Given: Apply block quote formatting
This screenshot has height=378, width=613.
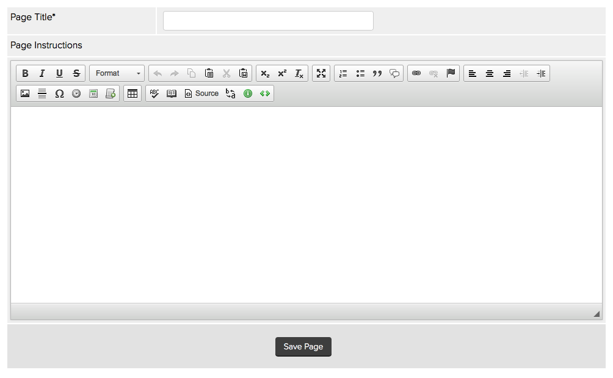Looking at the screenshot, I should coord(377,73).
